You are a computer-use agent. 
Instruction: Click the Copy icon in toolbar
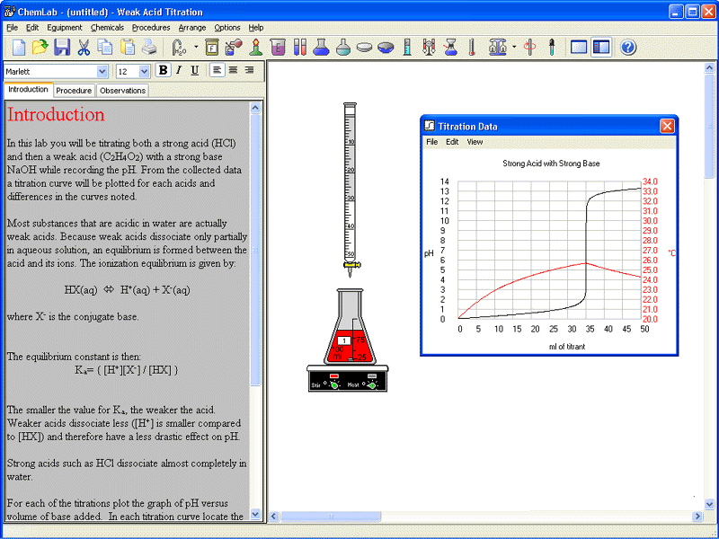[x=105, y=48]
